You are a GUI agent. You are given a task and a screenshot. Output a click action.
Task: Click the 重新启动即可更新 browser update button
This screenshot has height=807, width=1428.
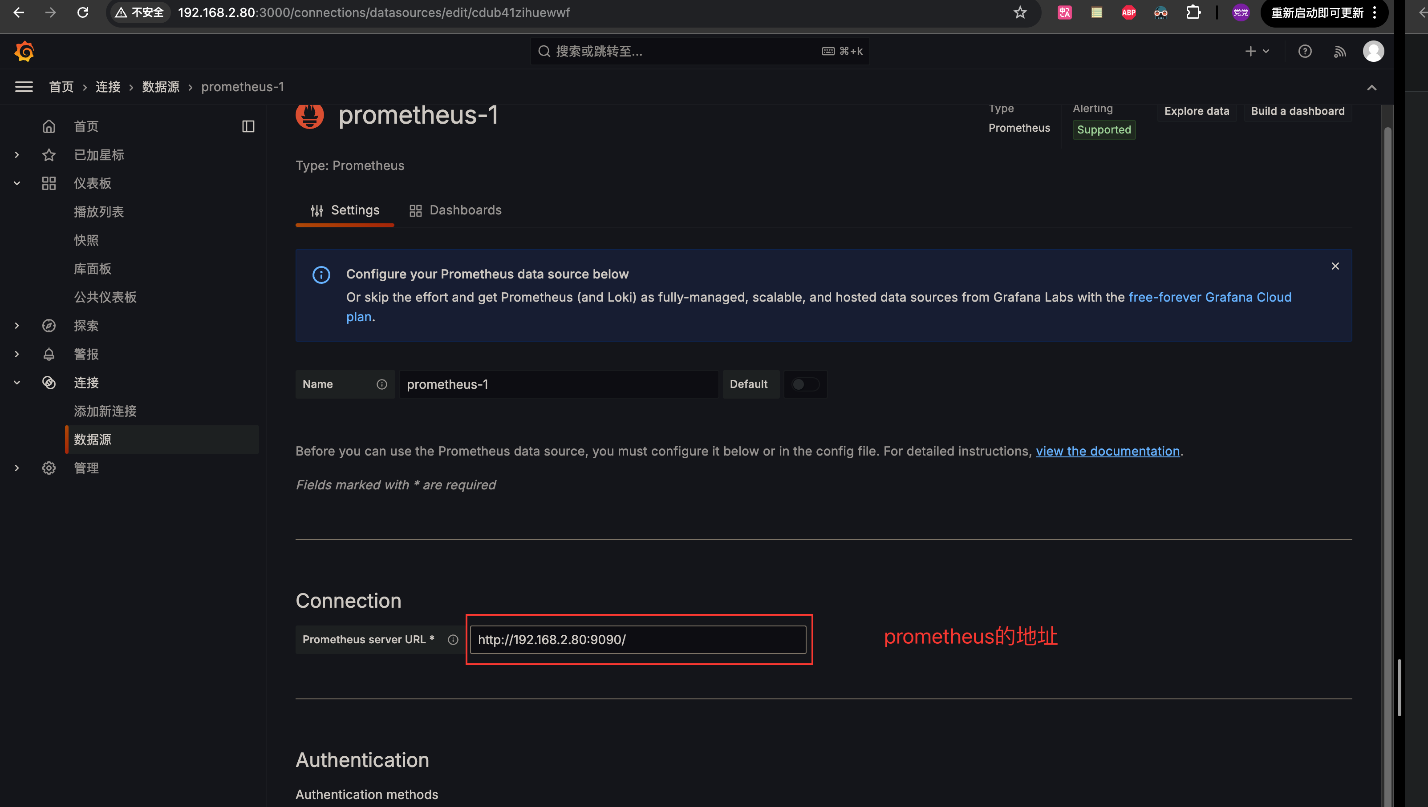1317,12
